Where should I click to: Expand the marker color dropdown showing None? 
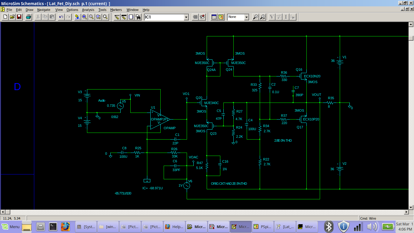click(246, 17)
